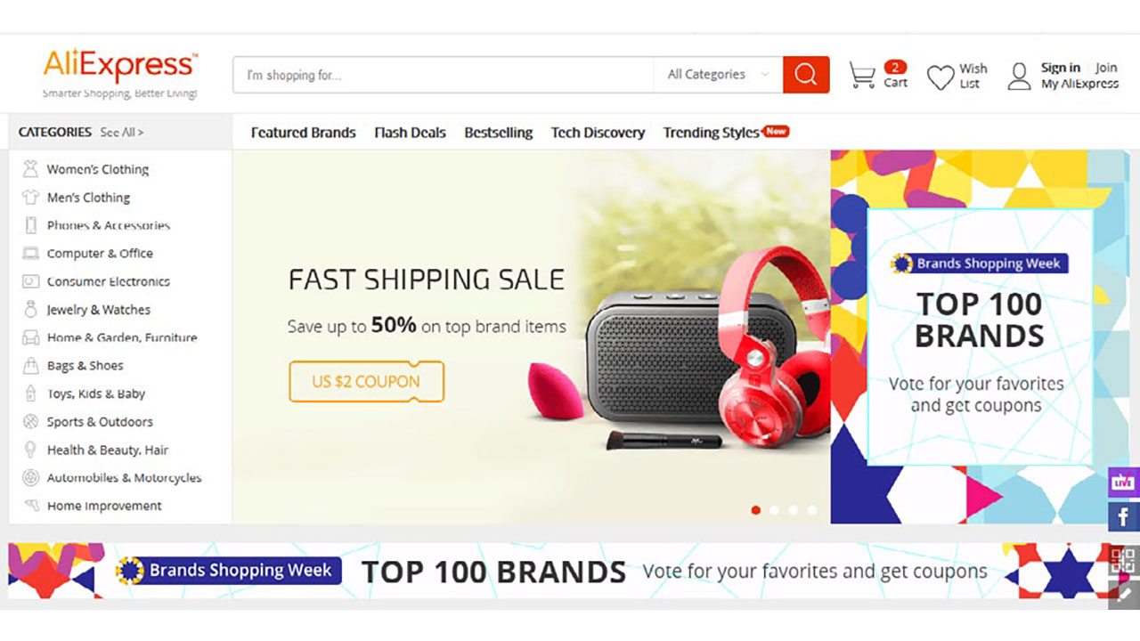1140x641 pixels.
Task: Expand the All Categories dropdown
Action: click(x=718, y=75)
